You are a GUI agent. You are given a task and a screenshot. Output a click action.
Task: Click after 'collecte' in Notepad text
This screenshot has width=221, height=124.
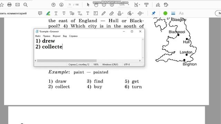(62, 47)
